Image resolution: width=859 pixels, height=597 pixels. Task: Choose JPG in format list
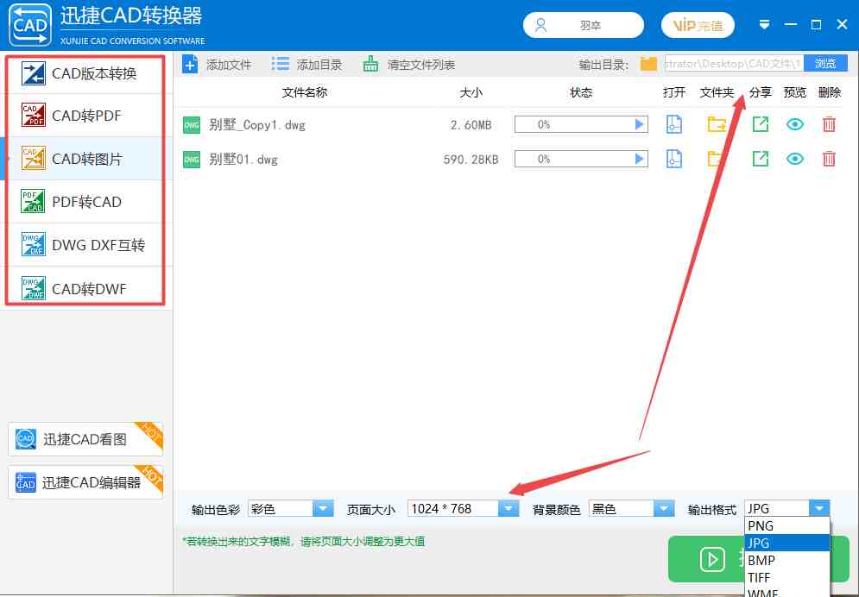[787, 543]
